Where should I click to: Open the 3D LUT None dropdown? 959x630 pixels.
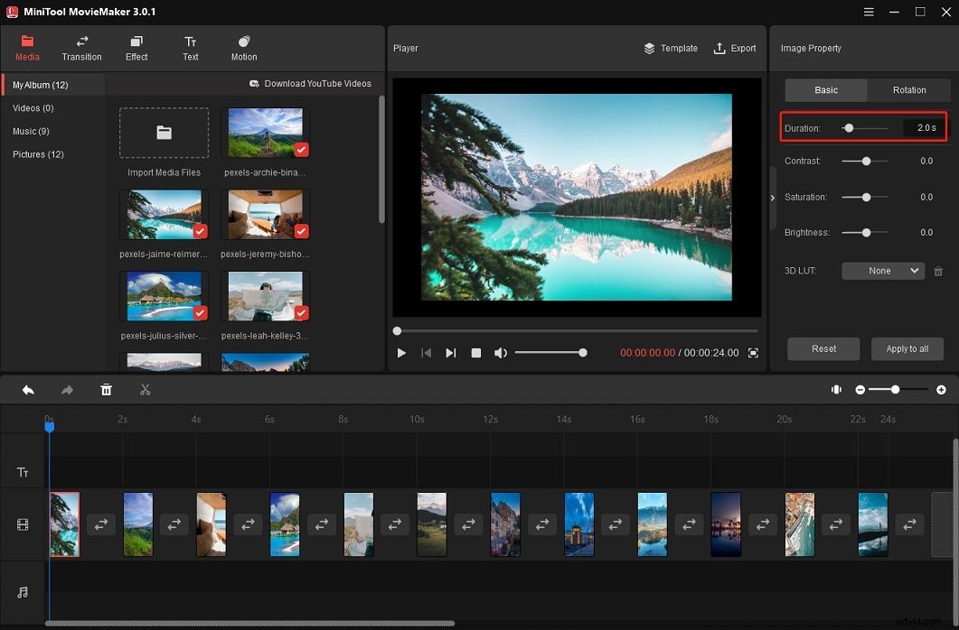point(882,271)
